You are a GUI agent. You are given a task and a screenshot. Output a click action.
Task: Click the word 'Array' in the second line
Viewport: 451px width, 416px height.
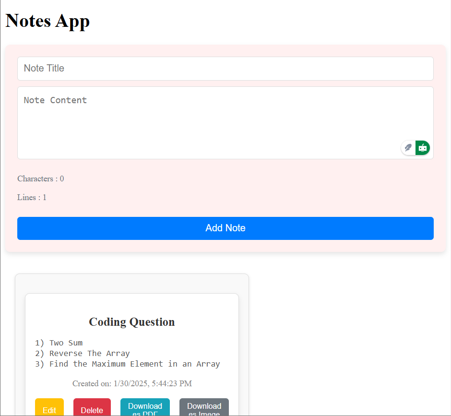(x=118, y=354)
